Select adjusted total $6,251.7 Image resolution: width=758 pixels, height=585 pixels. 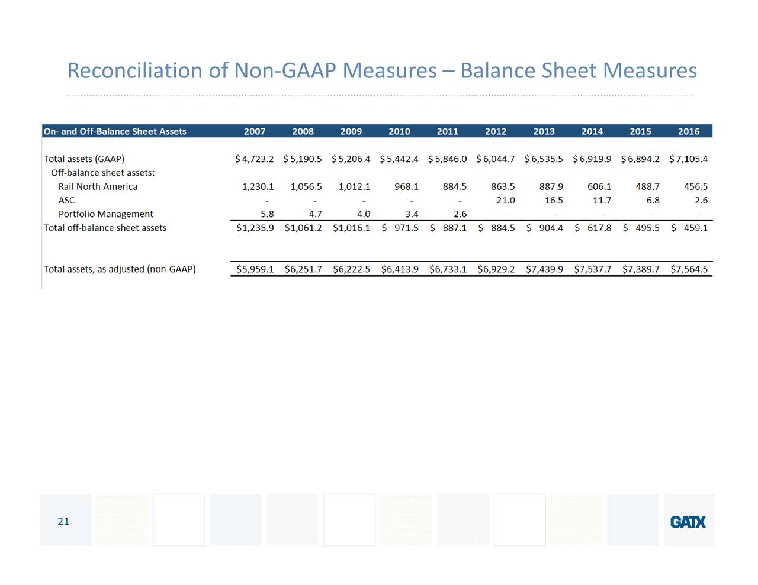pyautogui.click(x=303, y=269)
